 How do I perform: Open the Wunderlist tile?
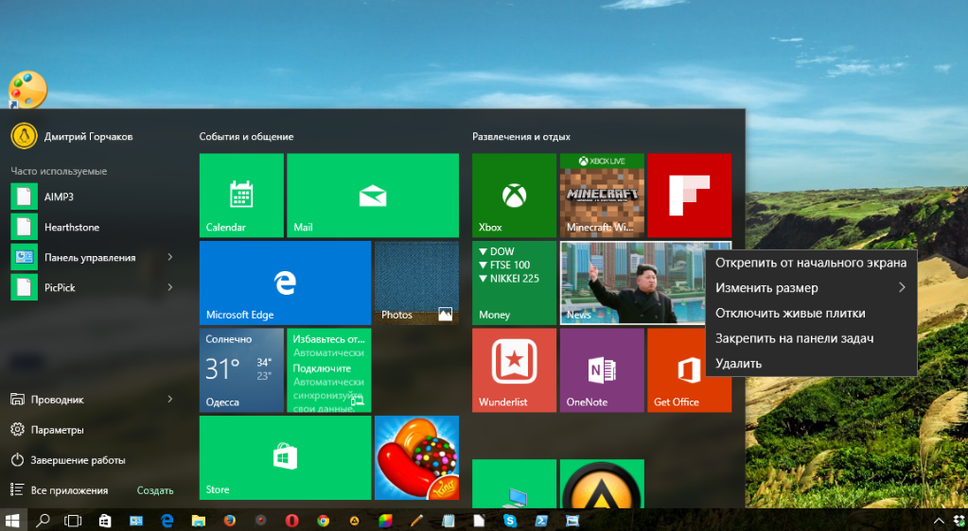click(x=514, y=369)
